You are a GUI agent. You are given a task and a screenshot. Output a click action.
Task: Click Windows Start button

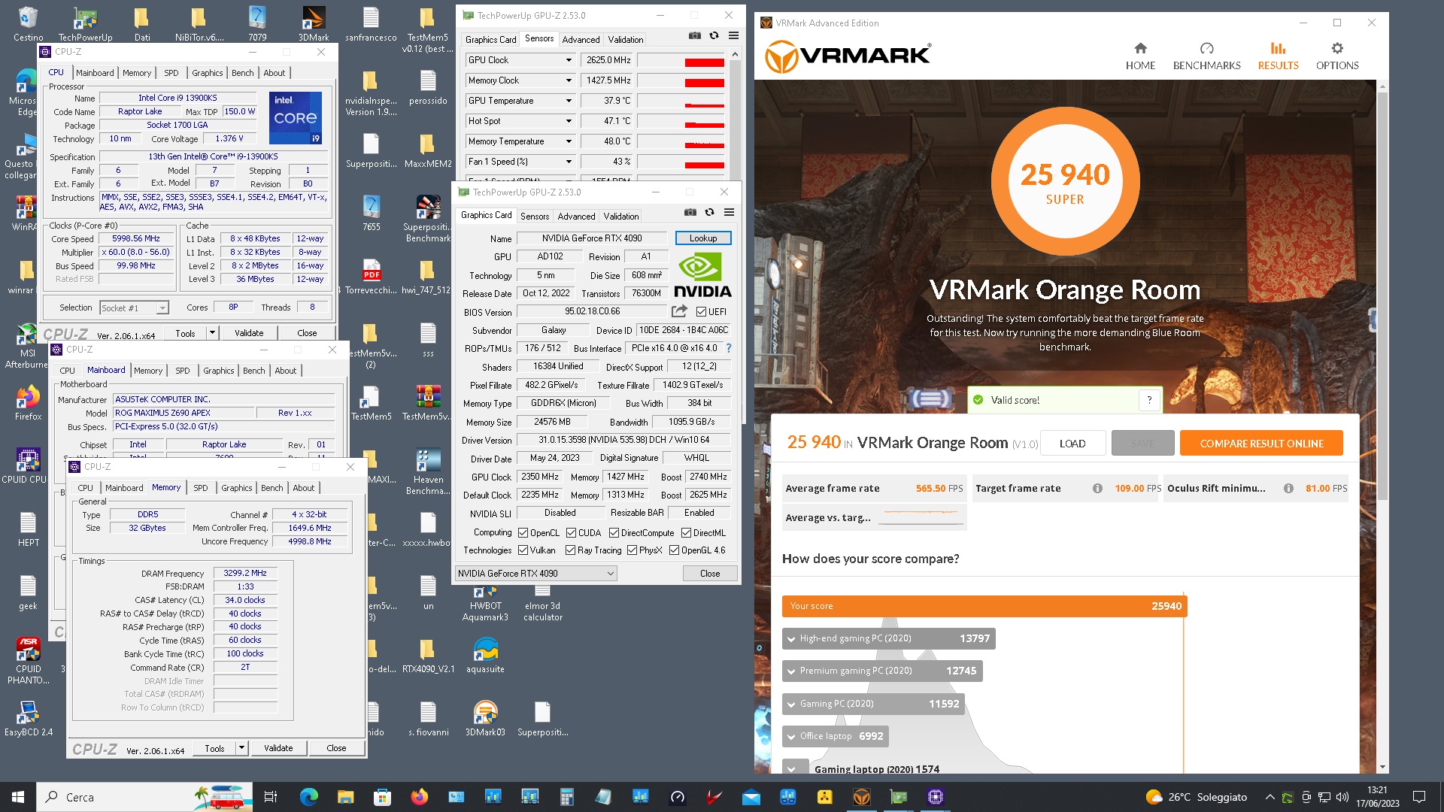point(18,797)
